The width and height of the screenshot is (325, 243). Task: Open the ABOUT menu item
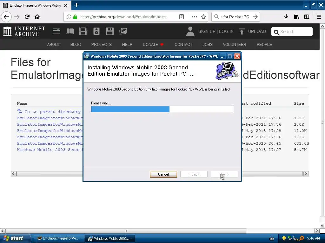pyautogui.click(x=53, y=44)
